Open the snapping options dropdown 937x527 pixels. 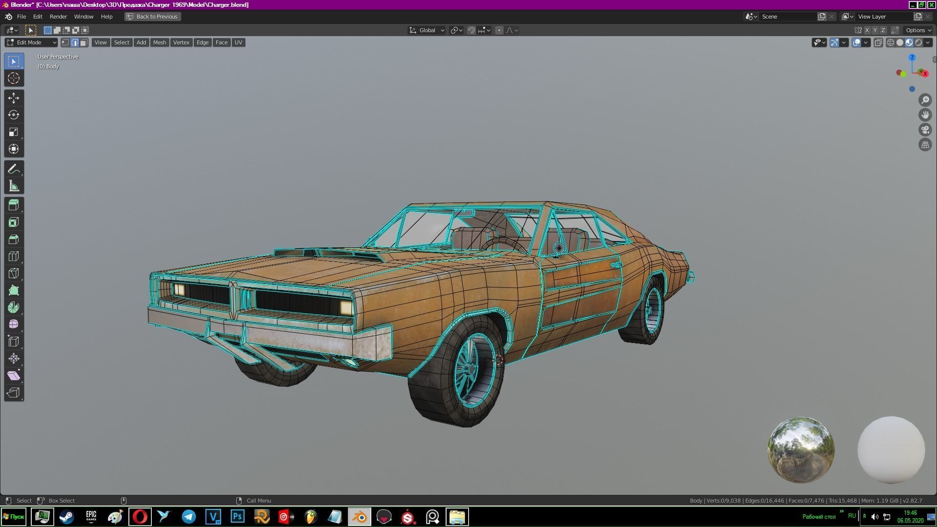[484, 30]
